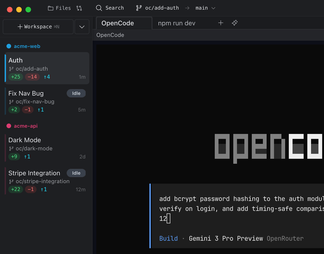Open the Stripe Integration workspace
324x254 pixels.
pos(47,181)
